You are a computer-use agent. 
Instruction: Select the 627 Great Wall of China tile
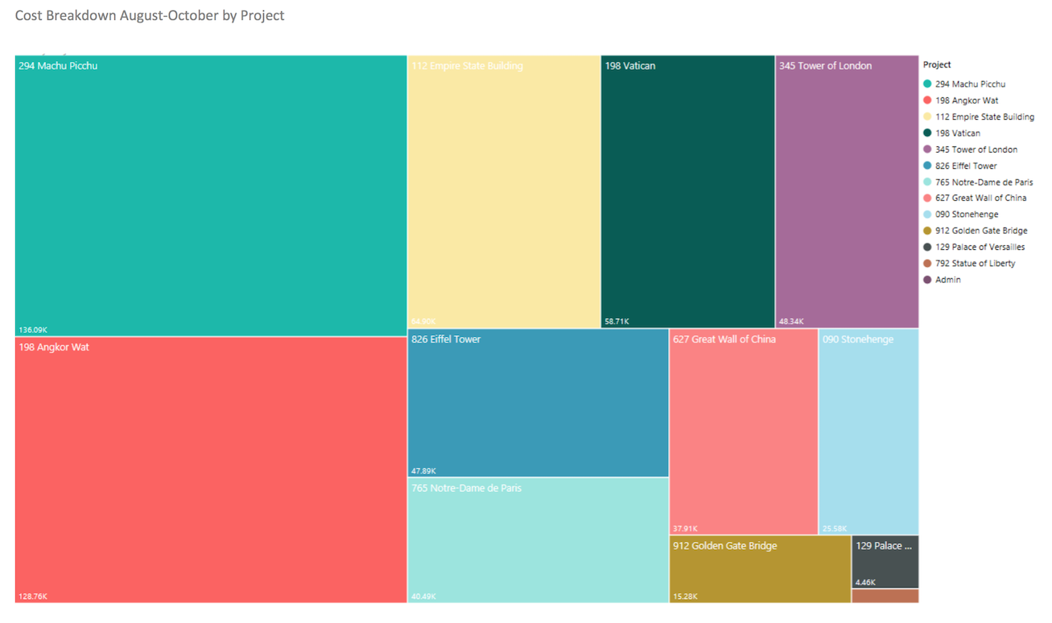pos(744,432)
